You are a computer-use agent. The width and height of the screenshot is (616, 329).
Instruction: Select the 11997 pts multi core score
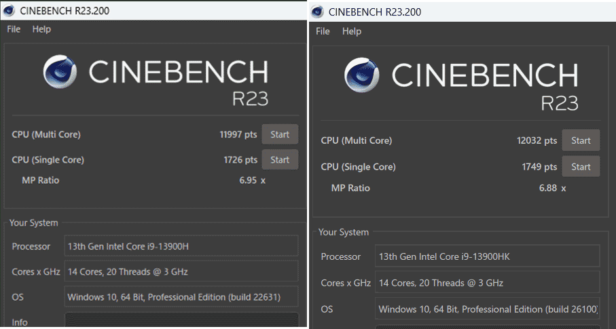238,134
